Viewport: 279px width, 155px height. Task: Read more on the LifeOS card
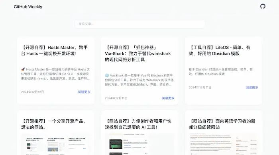click(x=252, y=87)
